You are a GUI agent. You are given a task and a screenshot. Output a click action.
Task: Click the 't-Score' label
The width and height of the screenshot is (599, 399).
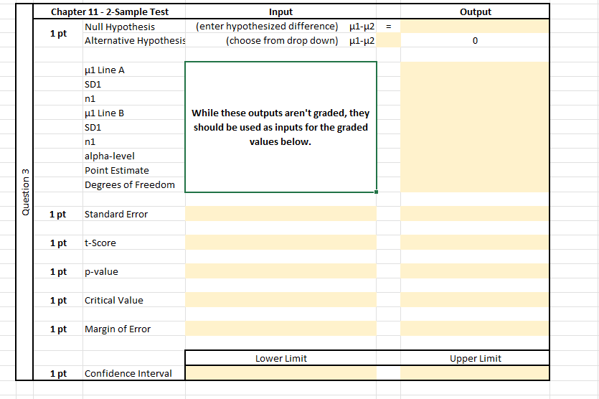[100, 243]
